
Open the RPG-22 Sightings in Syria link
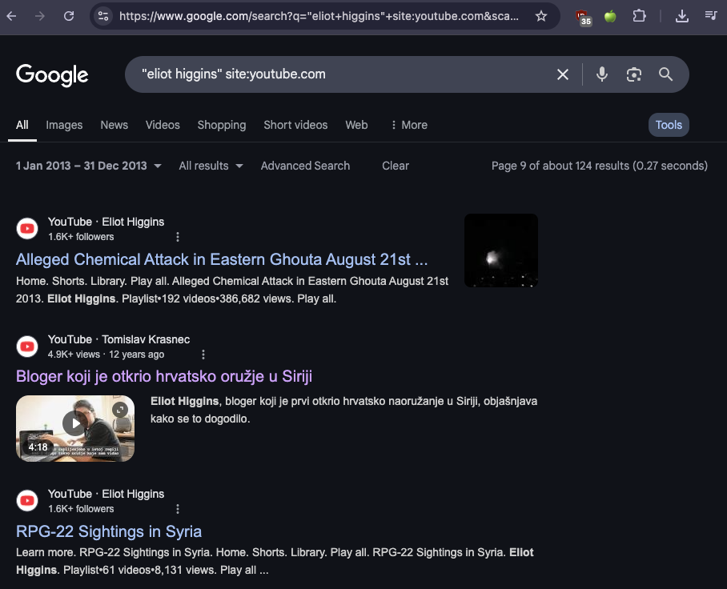109,531
